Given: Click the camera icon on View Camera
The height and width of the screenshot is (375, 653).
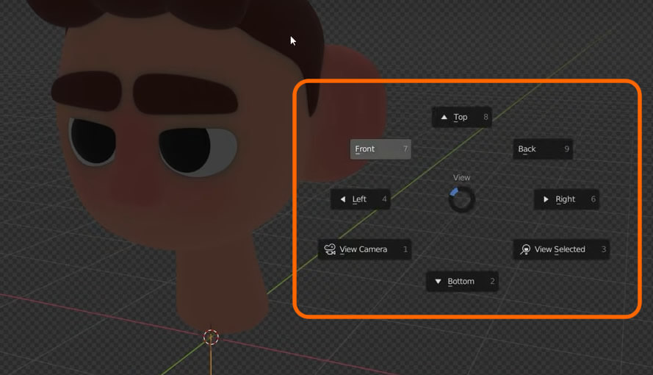Looking at the screenshot, I should (x=330, y=249).
